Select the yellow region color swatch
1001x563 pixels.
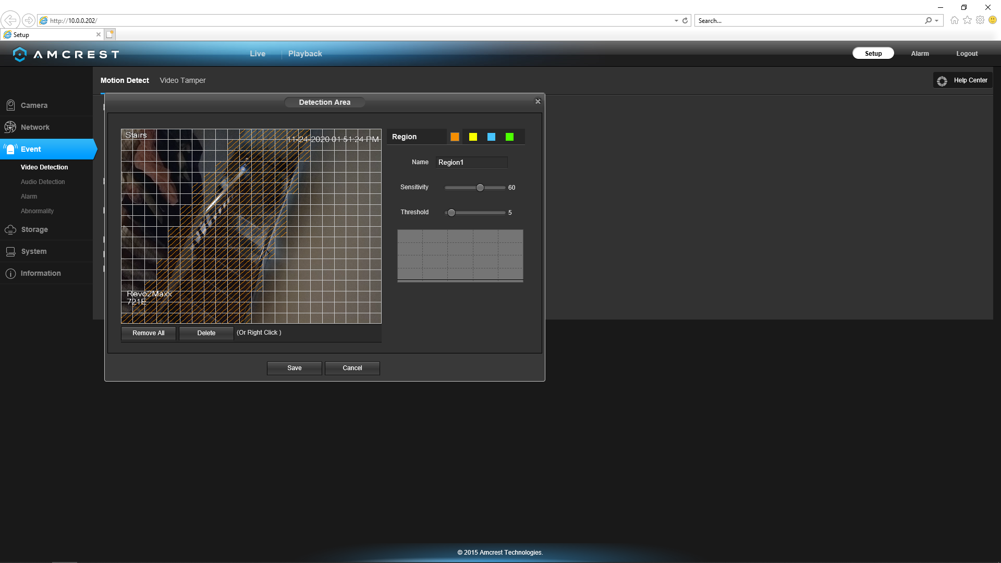coord(473,137)
